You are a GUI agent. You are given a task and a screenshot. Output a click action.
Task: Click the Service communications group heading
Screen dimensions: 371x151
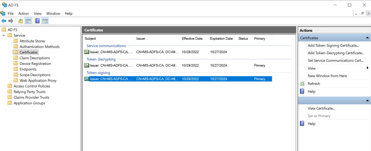click(x=106, y=46)
